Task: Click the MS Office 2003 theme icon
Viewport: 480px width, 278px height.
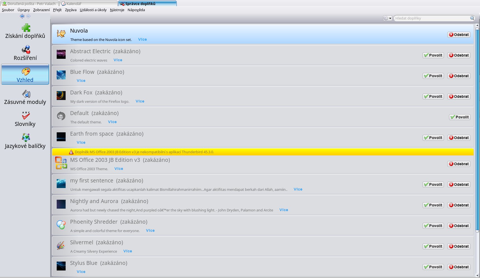Action: click(x=61, y=163)
